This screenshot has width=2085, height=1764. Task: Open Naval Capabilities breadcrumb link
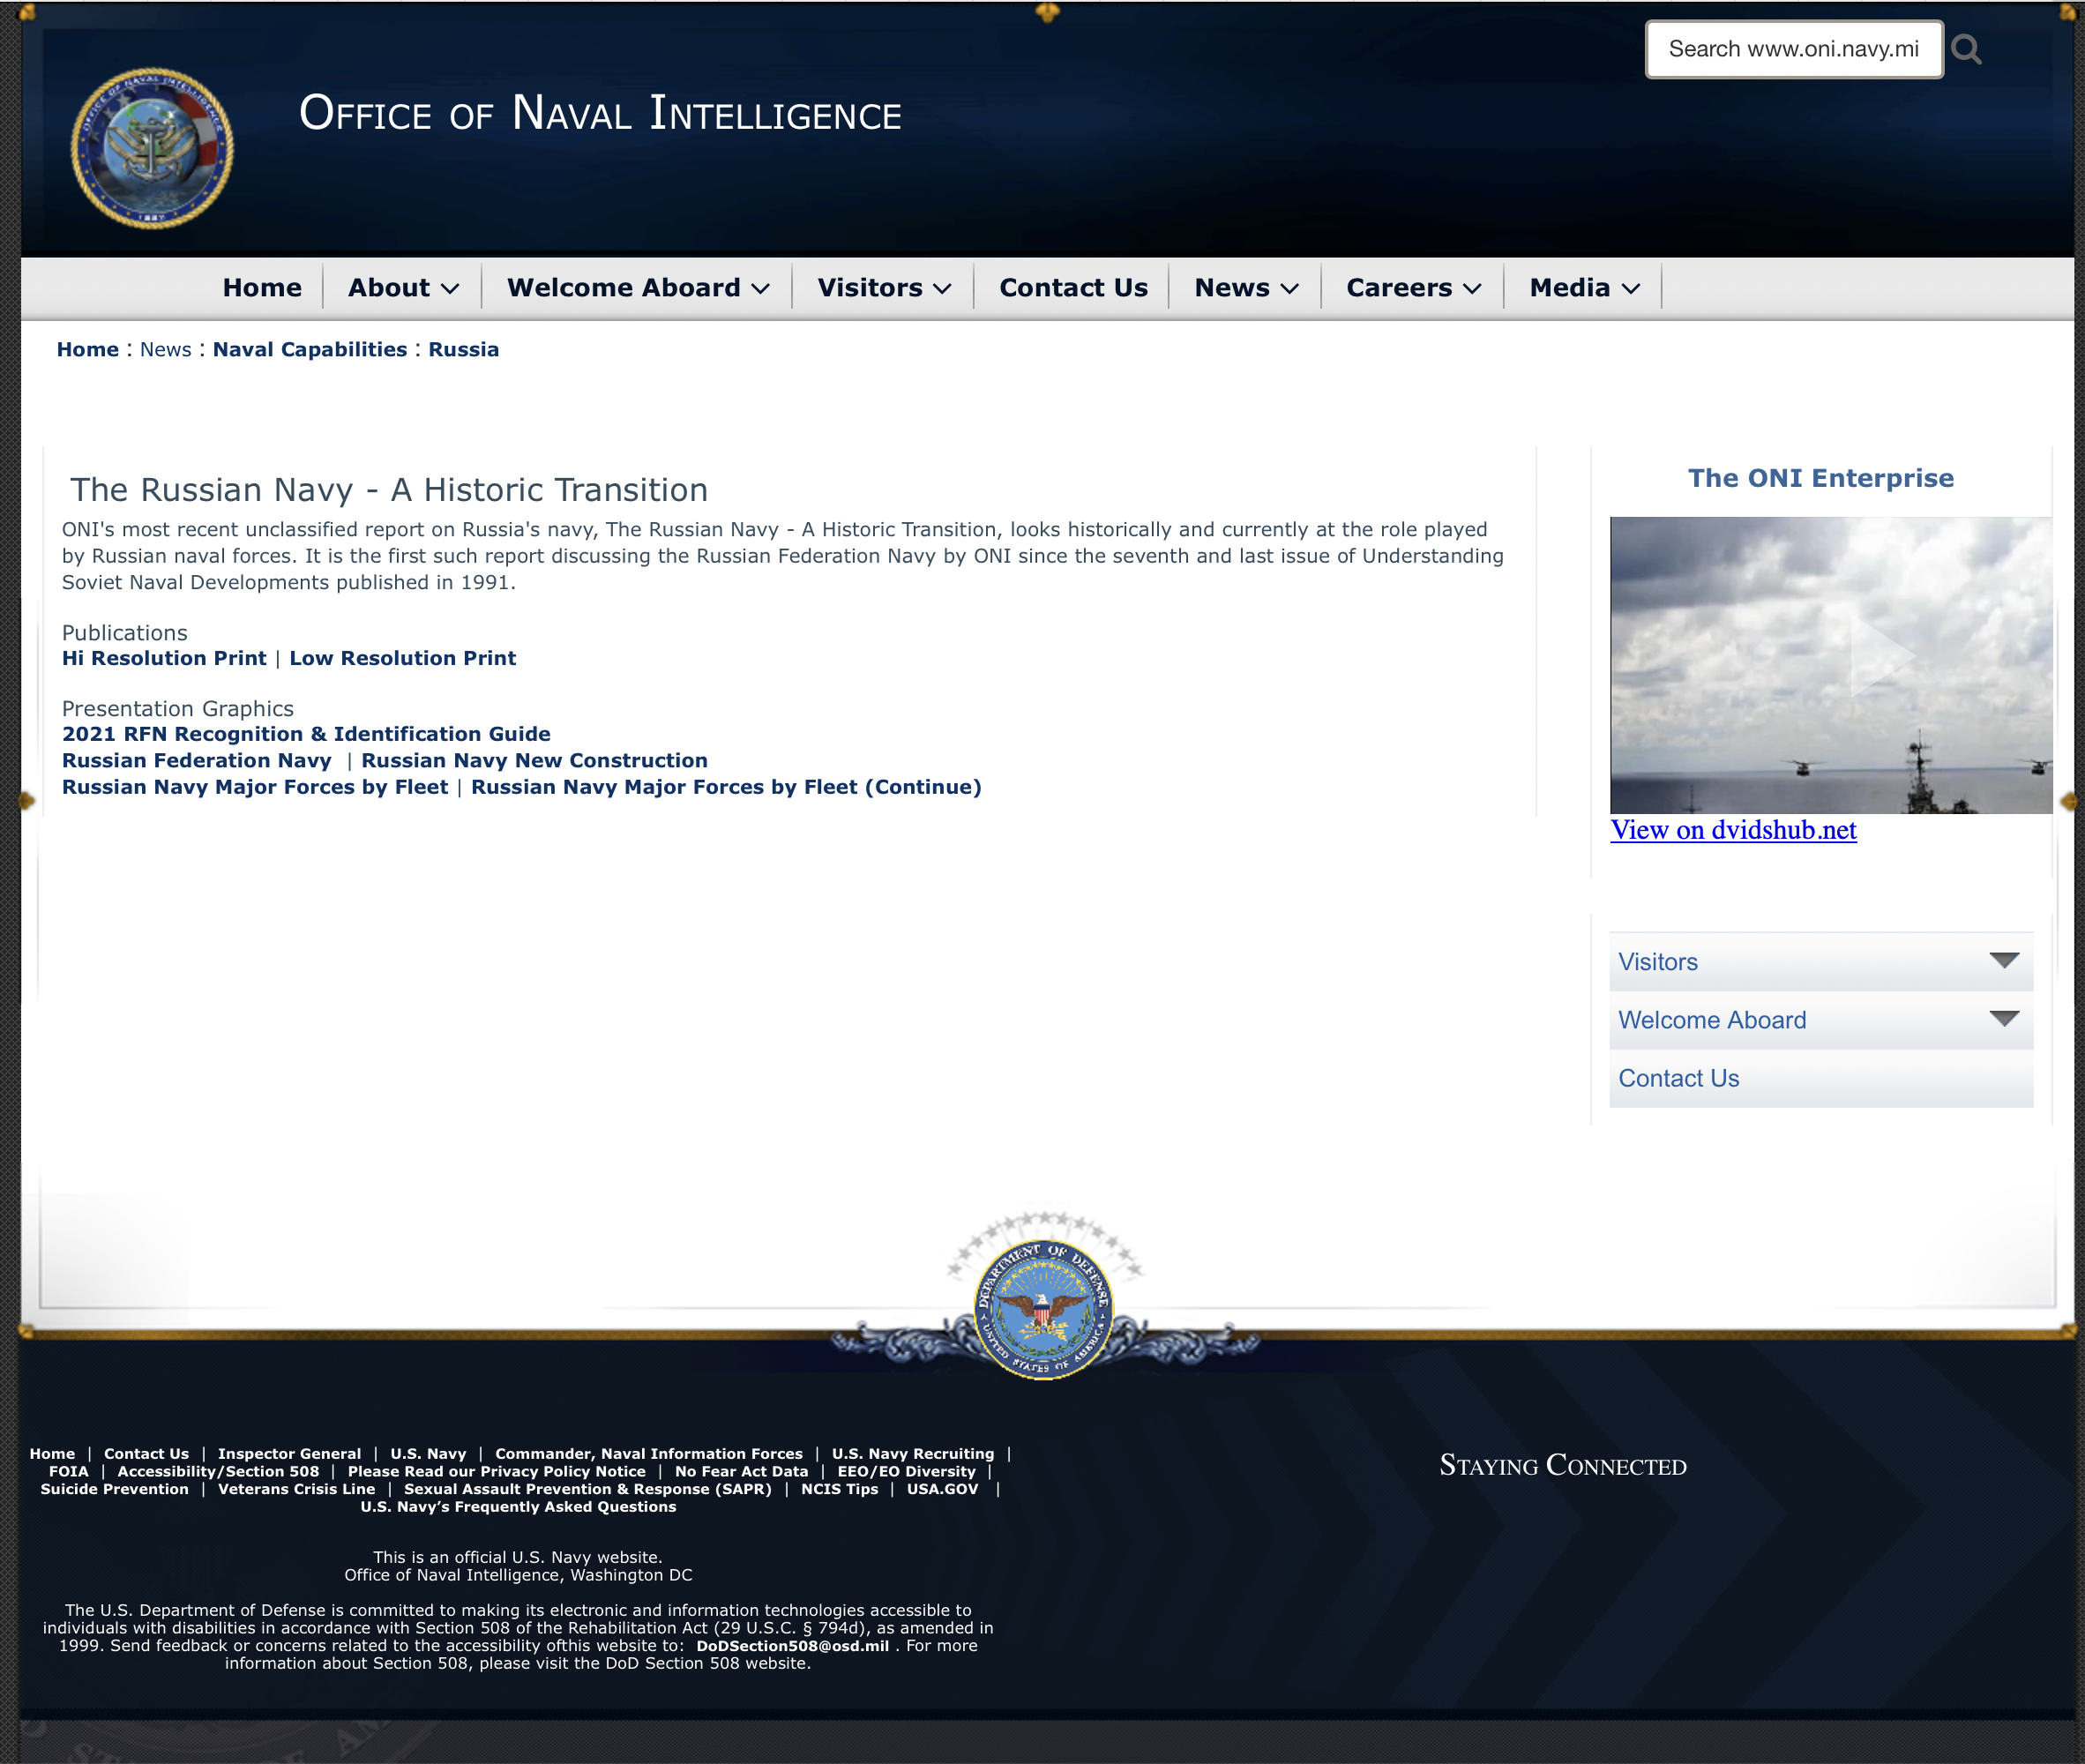pos(310,350)
